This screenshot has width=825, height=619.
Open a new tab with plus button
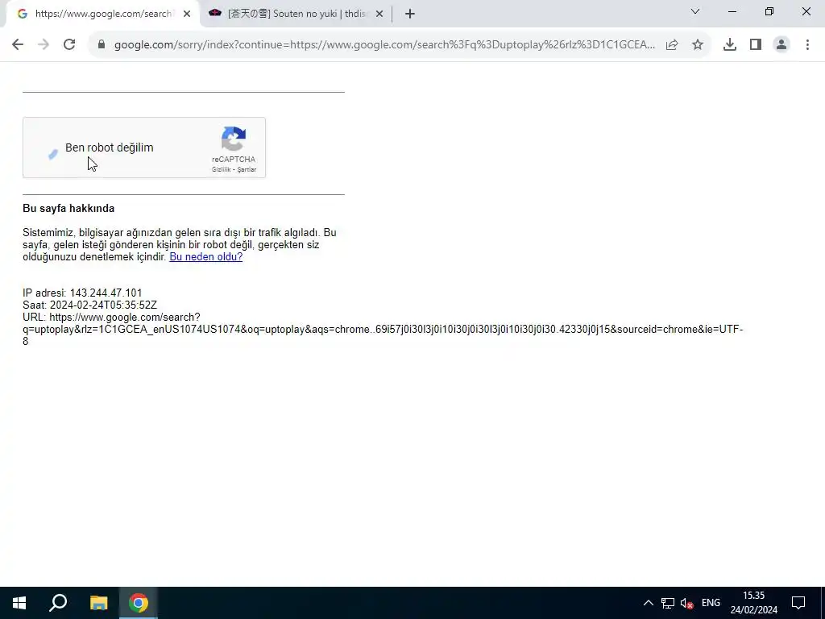(x=410, y=14)
